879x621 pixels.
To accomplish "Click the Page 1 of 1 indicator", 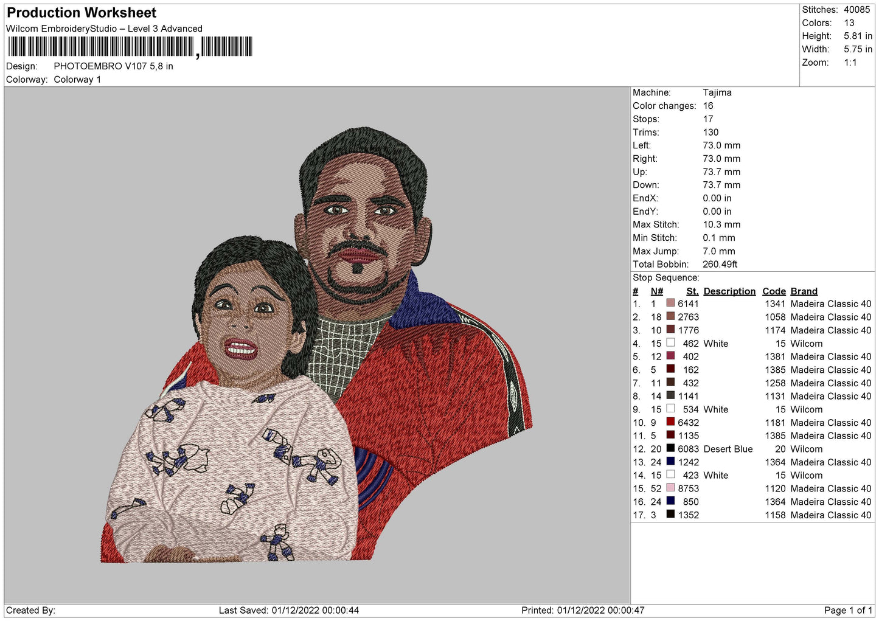I will 848,610.
